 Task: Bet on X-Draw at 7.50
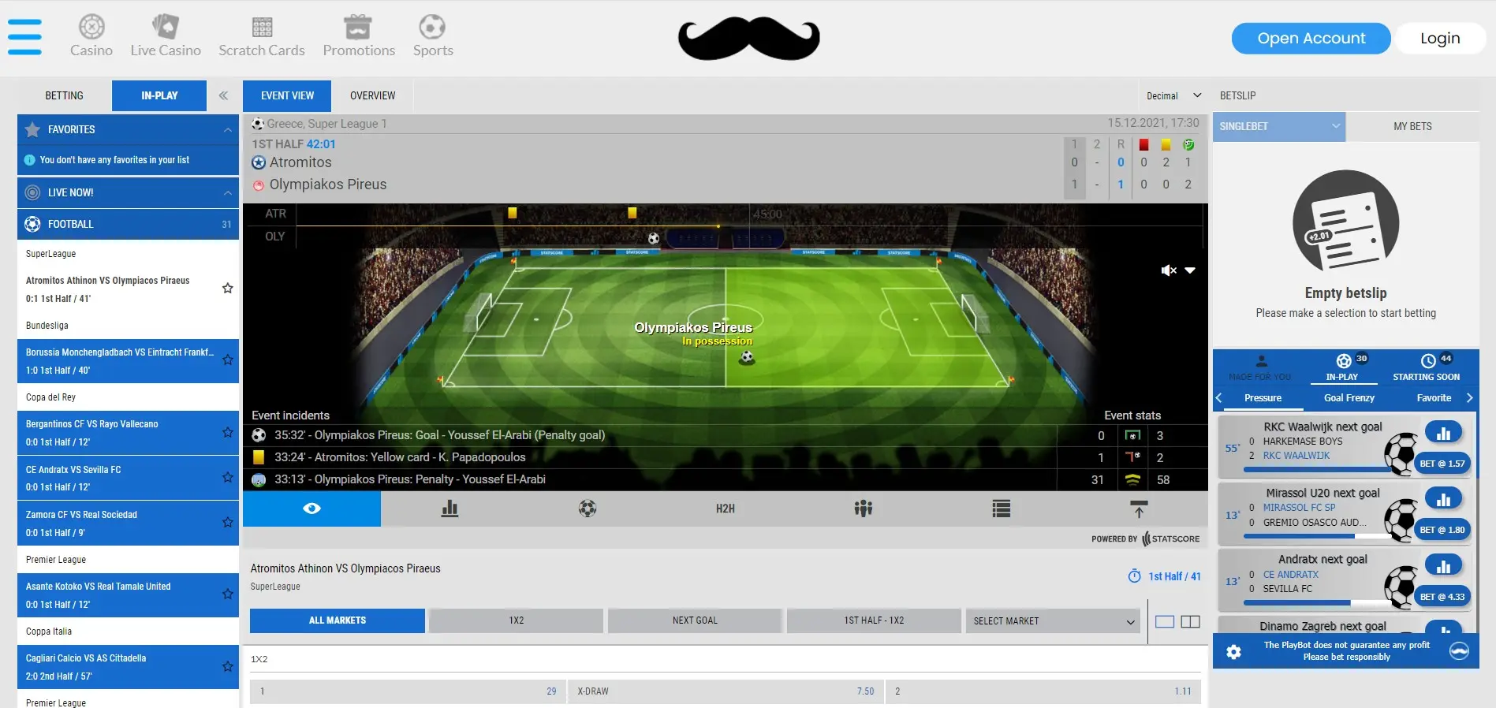(x=725, y=691)
